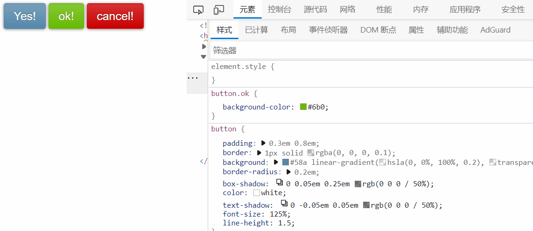Click the three-dots icon in DOM tree
The height and width of the screenshot is (231, 533).
click(x=193, y=78)
